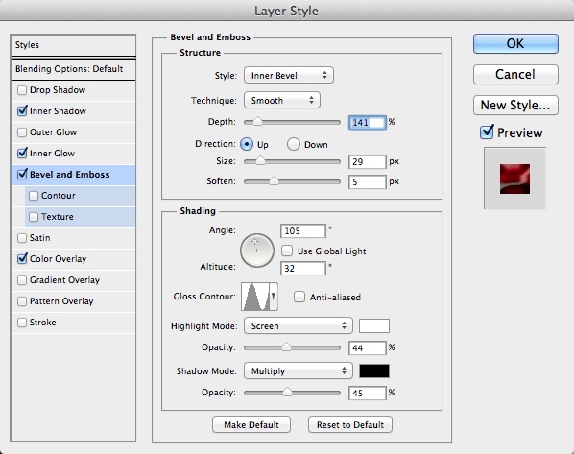
Task: Toggle the Use Global Light checkbox
Action: tap(287, 251)
